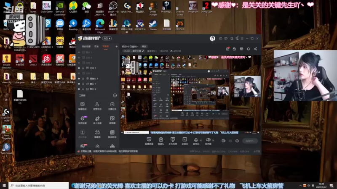
Task: Show the hidden 文本 4 layer
Action: coord(79,63)
